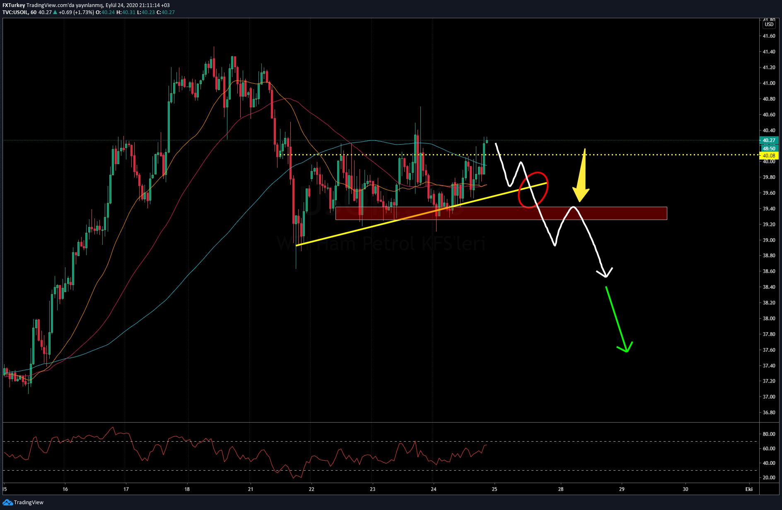Viewport: 782px width, 510px height.
Task: Click the 39.60 price axis label
Action: tap(769, 193)
